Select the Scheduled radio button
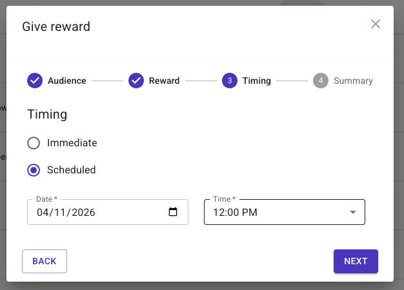 [34, 170]
